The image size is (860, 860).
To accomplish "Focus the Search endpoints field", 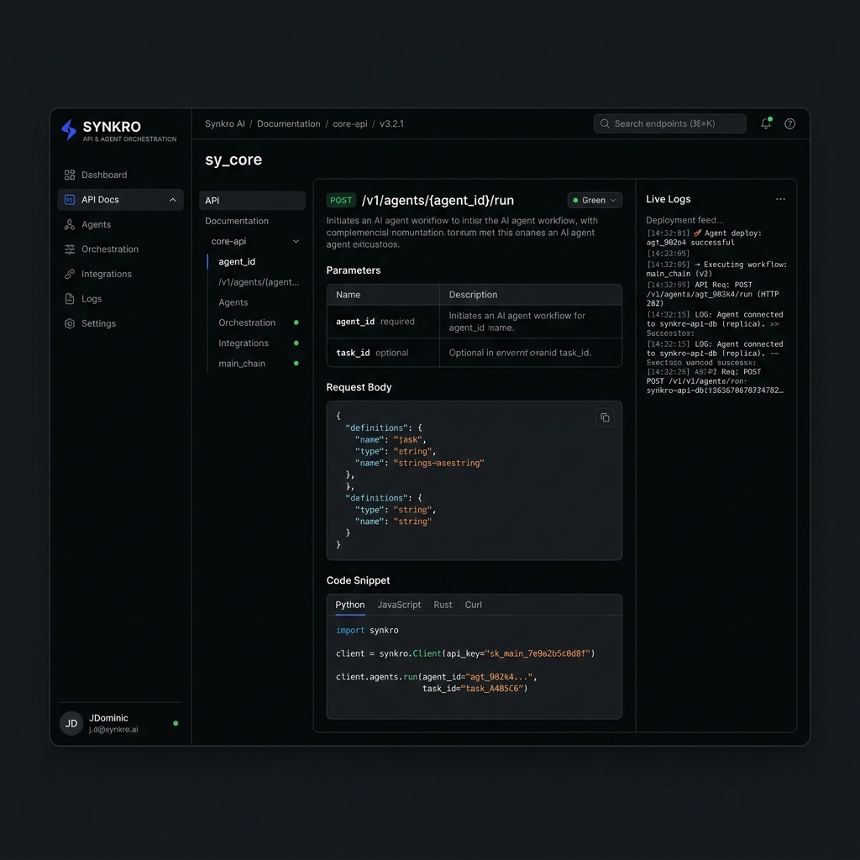I will click(669, 124).
